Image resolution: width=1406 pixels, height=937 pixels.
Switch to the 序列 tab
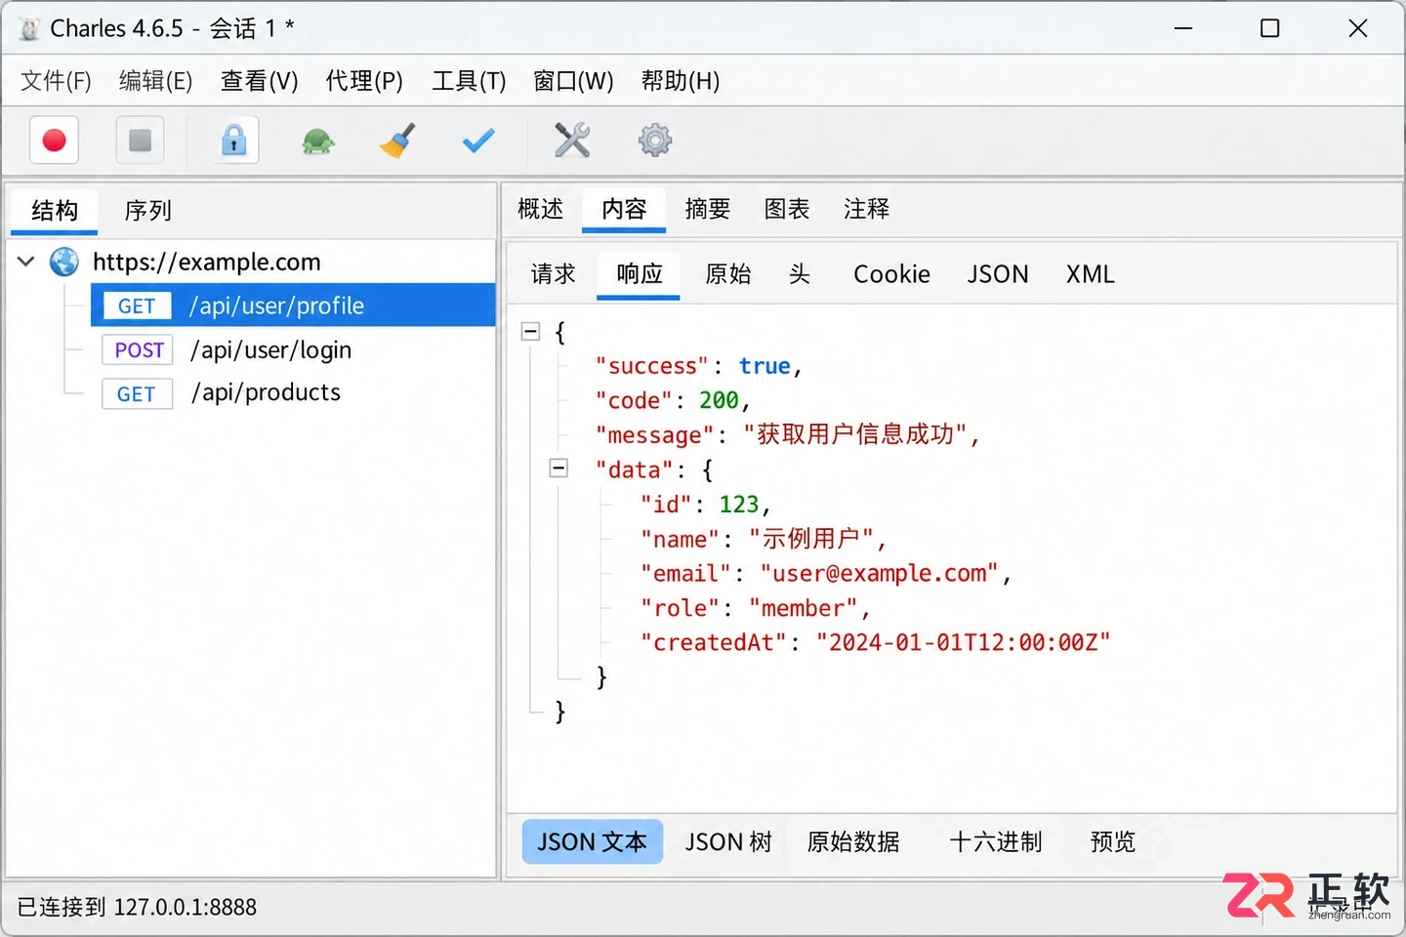[x=147, y=211]
